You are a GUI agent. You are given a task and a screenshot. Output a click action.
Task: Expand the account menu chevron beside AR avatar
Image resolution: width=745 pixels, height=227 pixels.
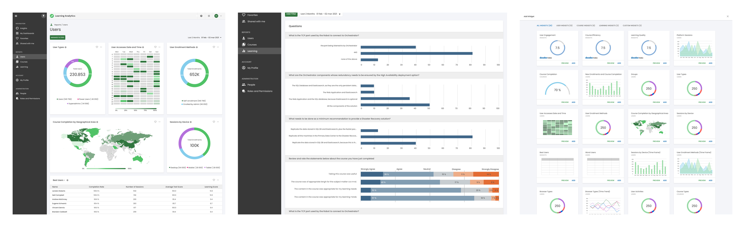point(221,16)
